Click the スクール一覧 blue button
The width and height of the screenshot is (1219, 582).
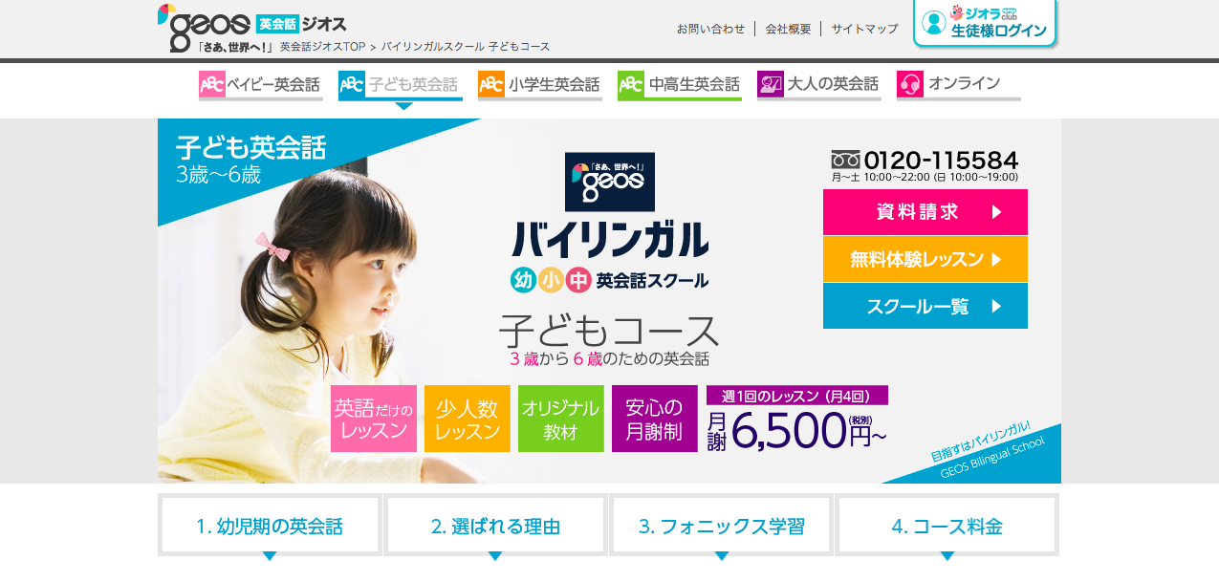click(x=925, y=306)
